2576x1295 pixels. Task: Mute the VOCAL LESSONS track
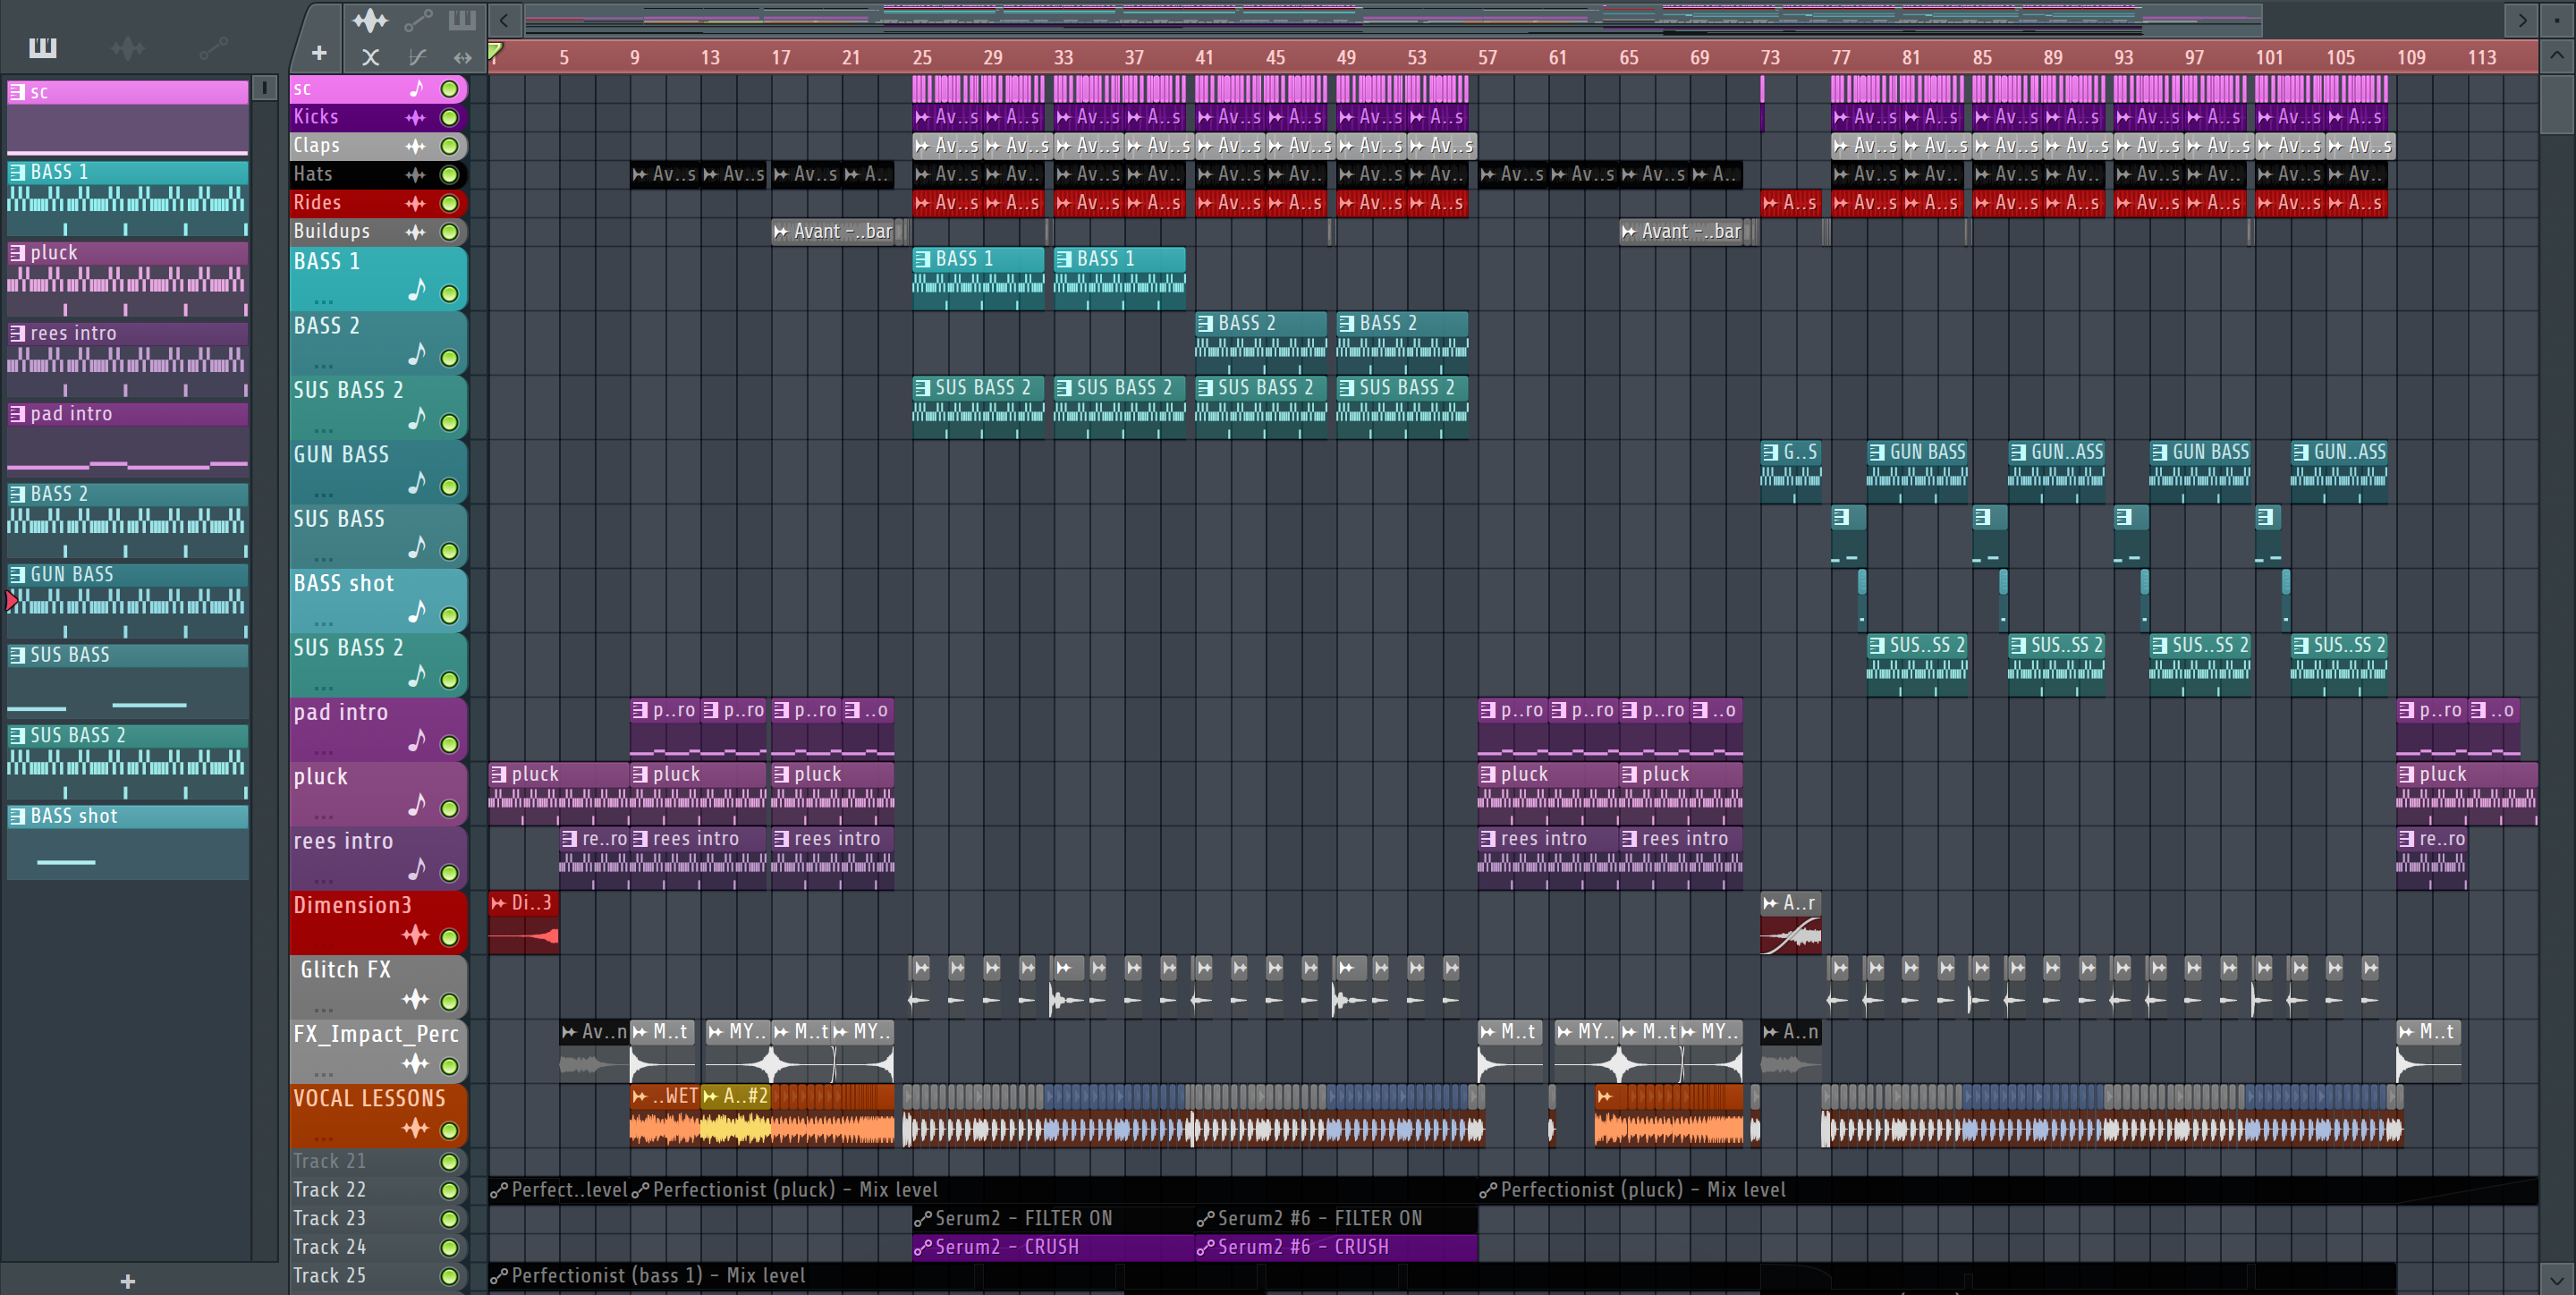click(450, 1131)
